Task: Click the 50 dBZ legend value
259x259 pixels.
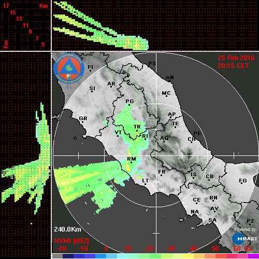Action: [x=215, y=249]
